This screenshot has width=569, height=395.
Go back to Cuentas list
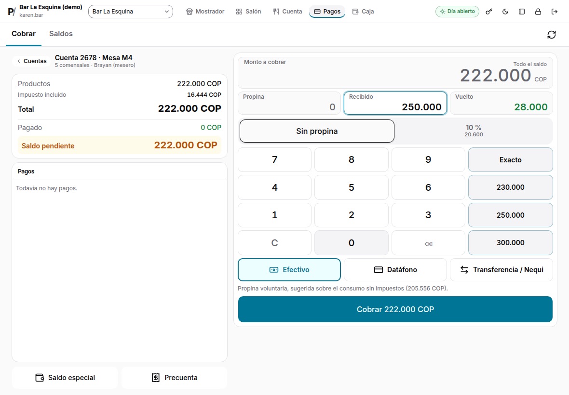(32, 61)
